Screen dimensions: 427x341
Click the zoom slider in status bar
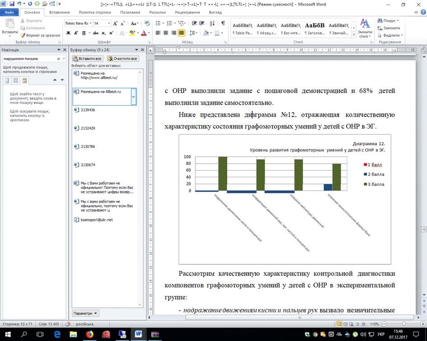404,324
